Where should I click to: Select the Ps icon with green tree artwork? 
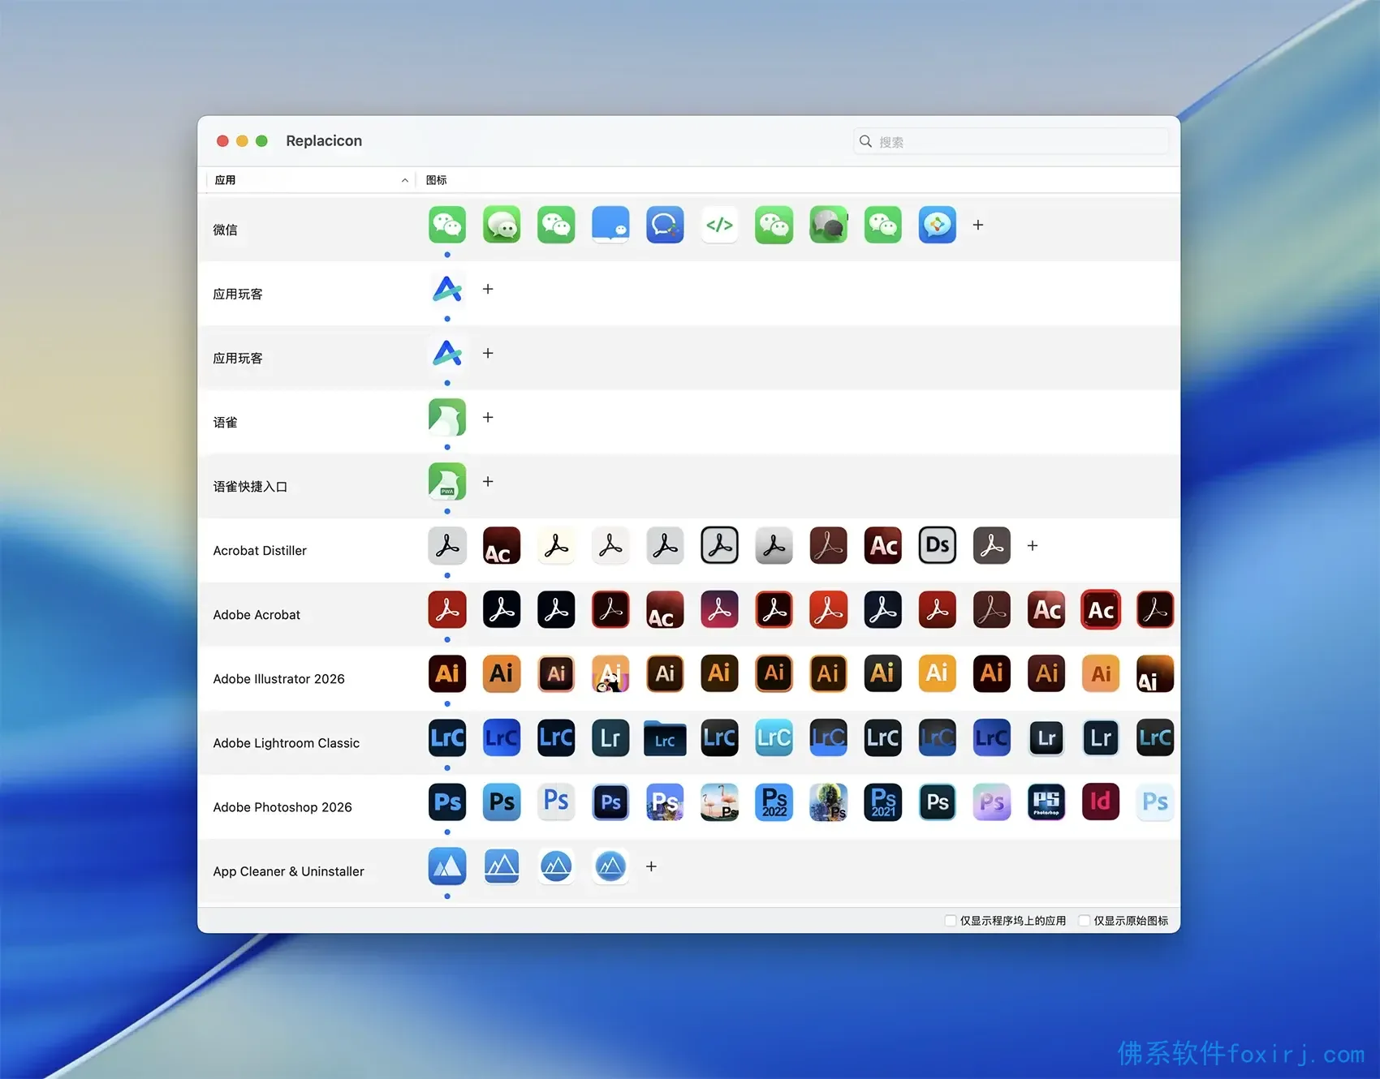pyautogui.click(x=828, y=802)
